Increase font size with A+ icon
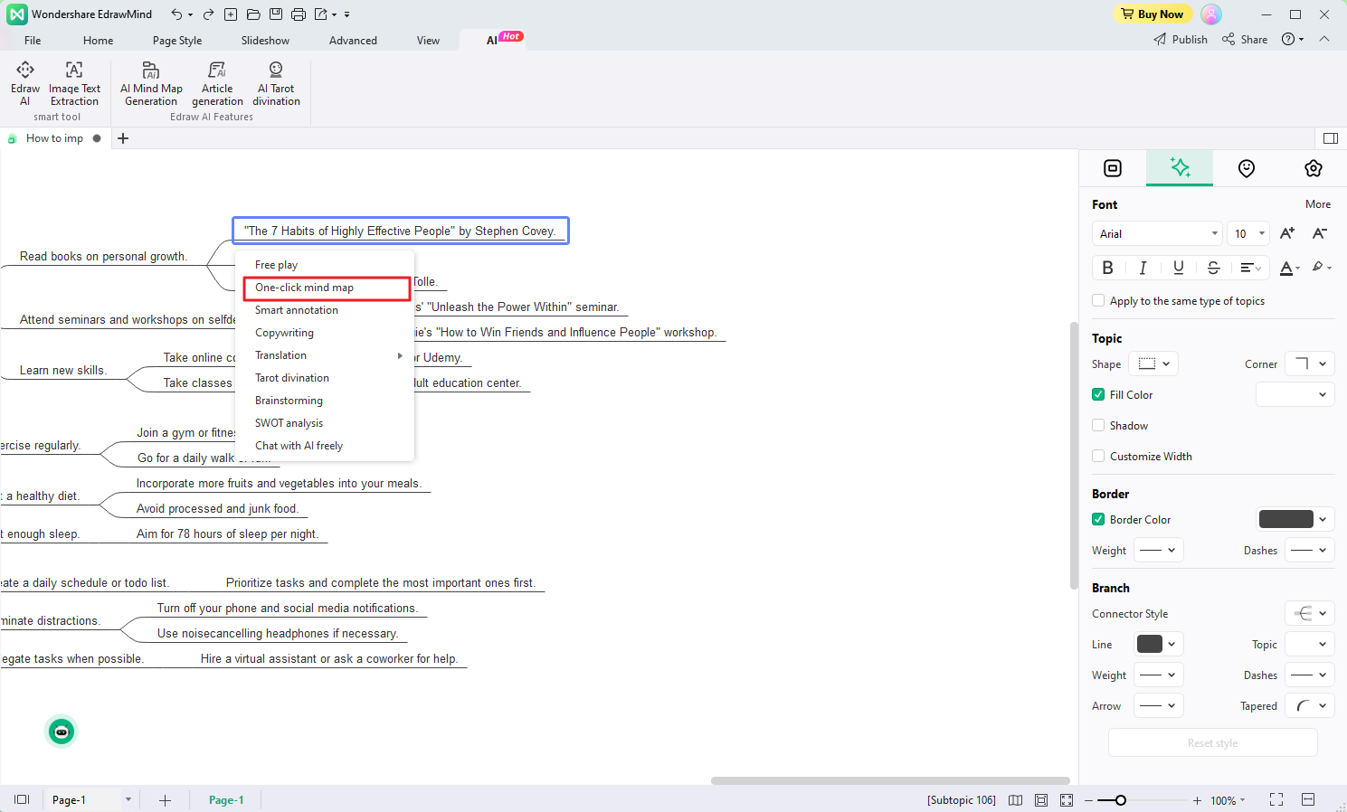This screenshot has height=812, width=1347. pyautogui.click(x=1287, y=233)
